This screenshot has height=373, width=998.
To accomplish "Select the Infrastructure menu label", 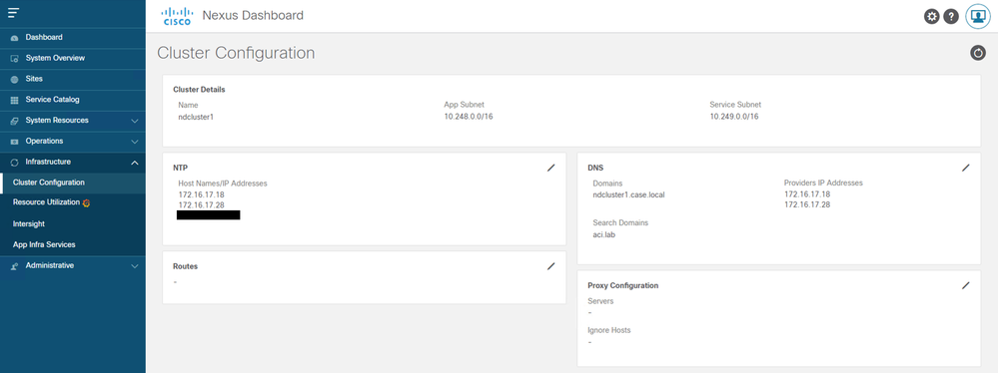I will click(x=48, y=162).
